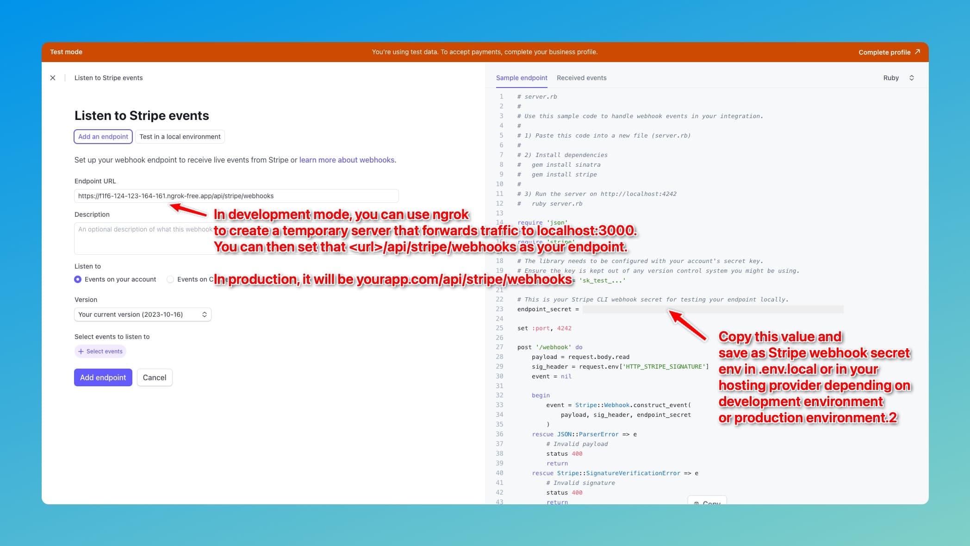Select the Add an endpoint tab
Image resolution: width=970 pixels, height=546 pixels.
pos(103,136)
